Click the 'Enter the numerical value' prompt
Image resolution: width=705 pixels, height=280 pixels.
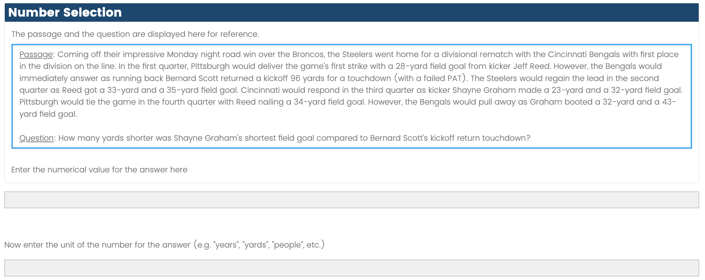[x=99, y=170]
